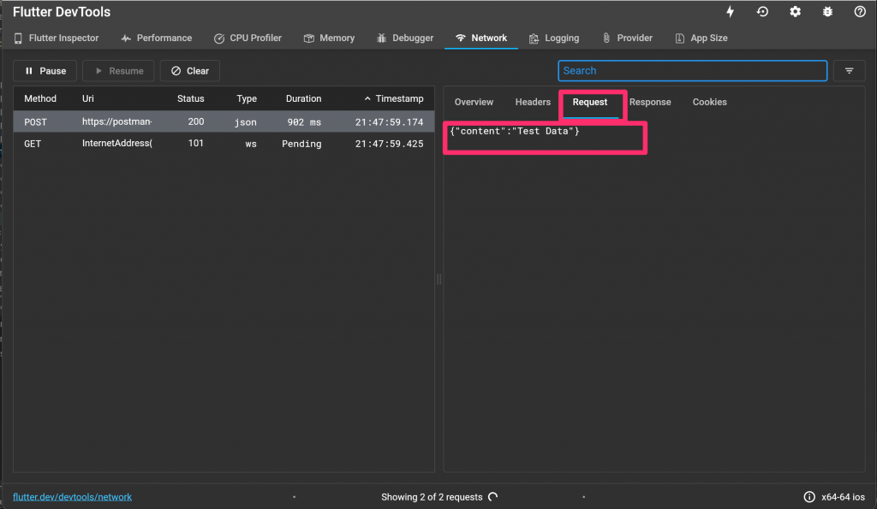Sort by the Method column header
The image size is (877, 509).
click(40, 98)
